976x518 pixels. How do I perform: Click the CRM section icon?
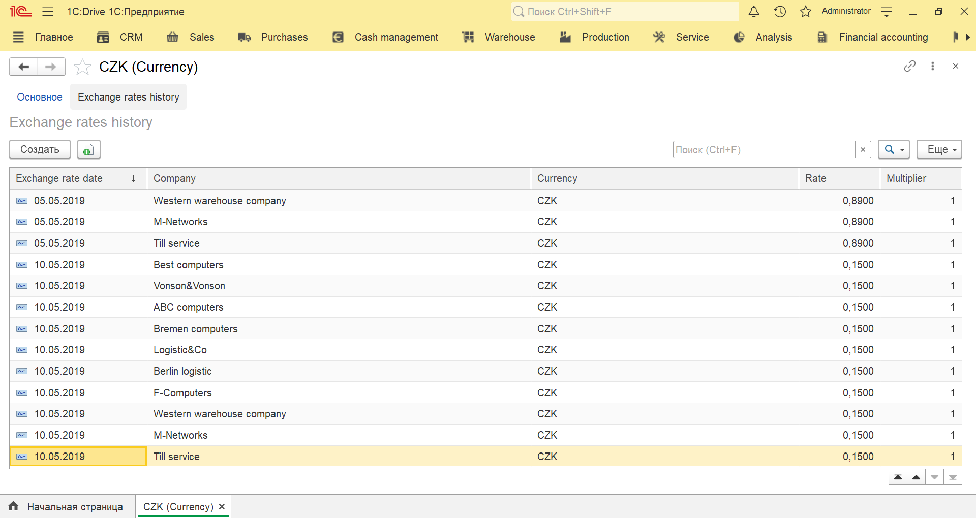[x=103, y=37]
